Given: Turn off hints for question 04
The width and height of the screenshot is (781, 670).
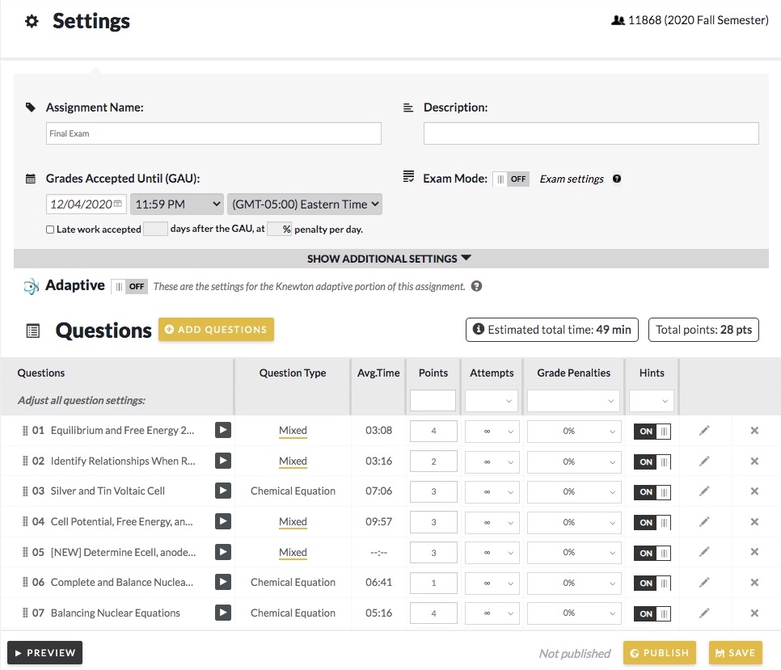Looking at the screenshot, I should [x=652, y=523].
